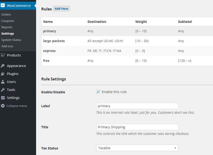Viewport: 213px width, 155px height.
Task: Select bold Settings under WooCommerce
Action: pyautogui.click(x=7, y=33)
